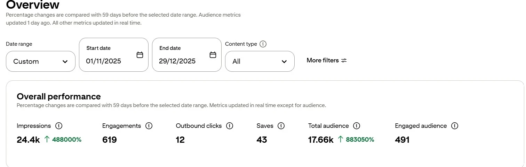This screenshot has height=167, width=526.
Task: Click the info icon next to Impressions
Action: [59, 126]
